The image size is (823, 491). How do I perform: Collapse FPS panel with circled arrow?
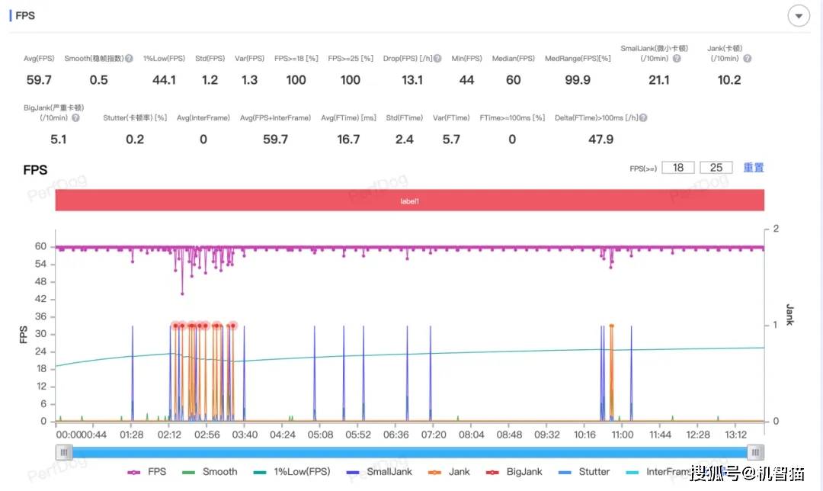[799, 16]
